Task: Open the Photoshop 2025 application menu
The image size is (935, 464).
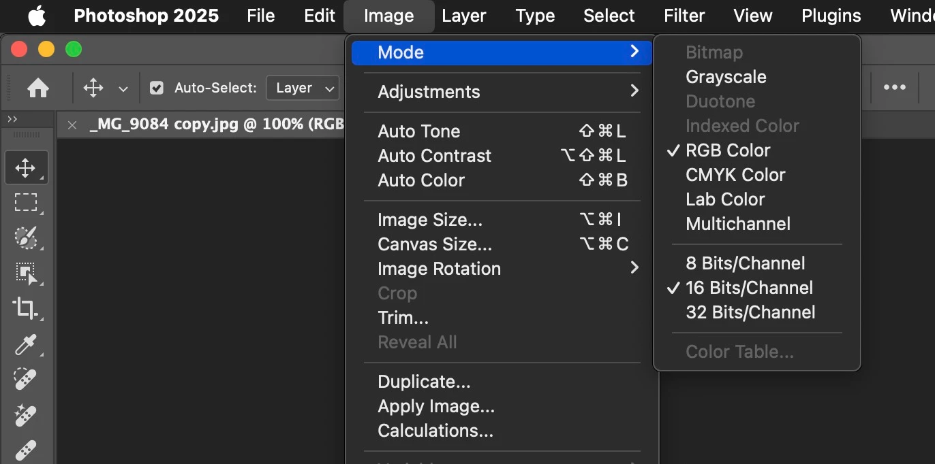Action: point(146,16)
